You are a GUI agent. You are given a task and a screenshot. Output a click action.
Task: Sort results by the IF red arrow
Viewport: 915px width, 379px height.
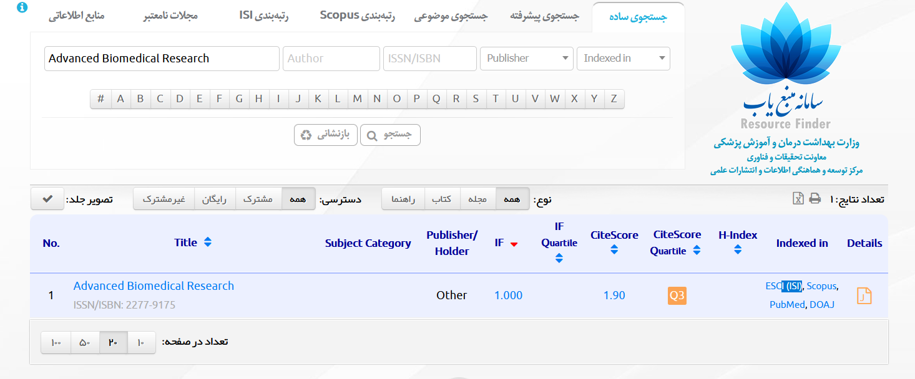click(514, 244)
